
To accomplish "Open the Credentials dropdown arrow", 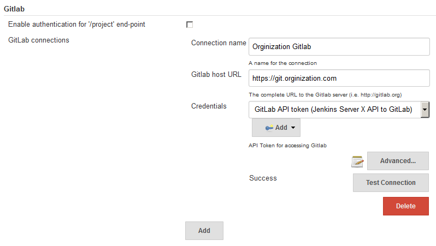I will pyautogui.click(x=425, y=110).
